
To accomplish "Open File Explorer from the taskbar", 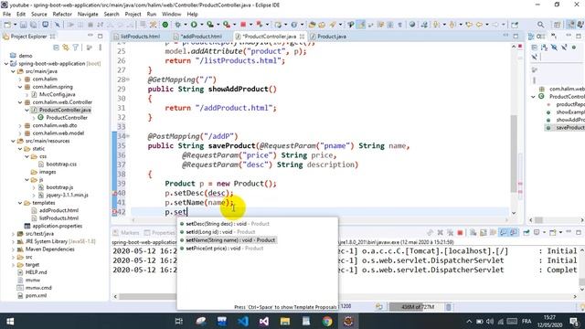I will 285,321.
